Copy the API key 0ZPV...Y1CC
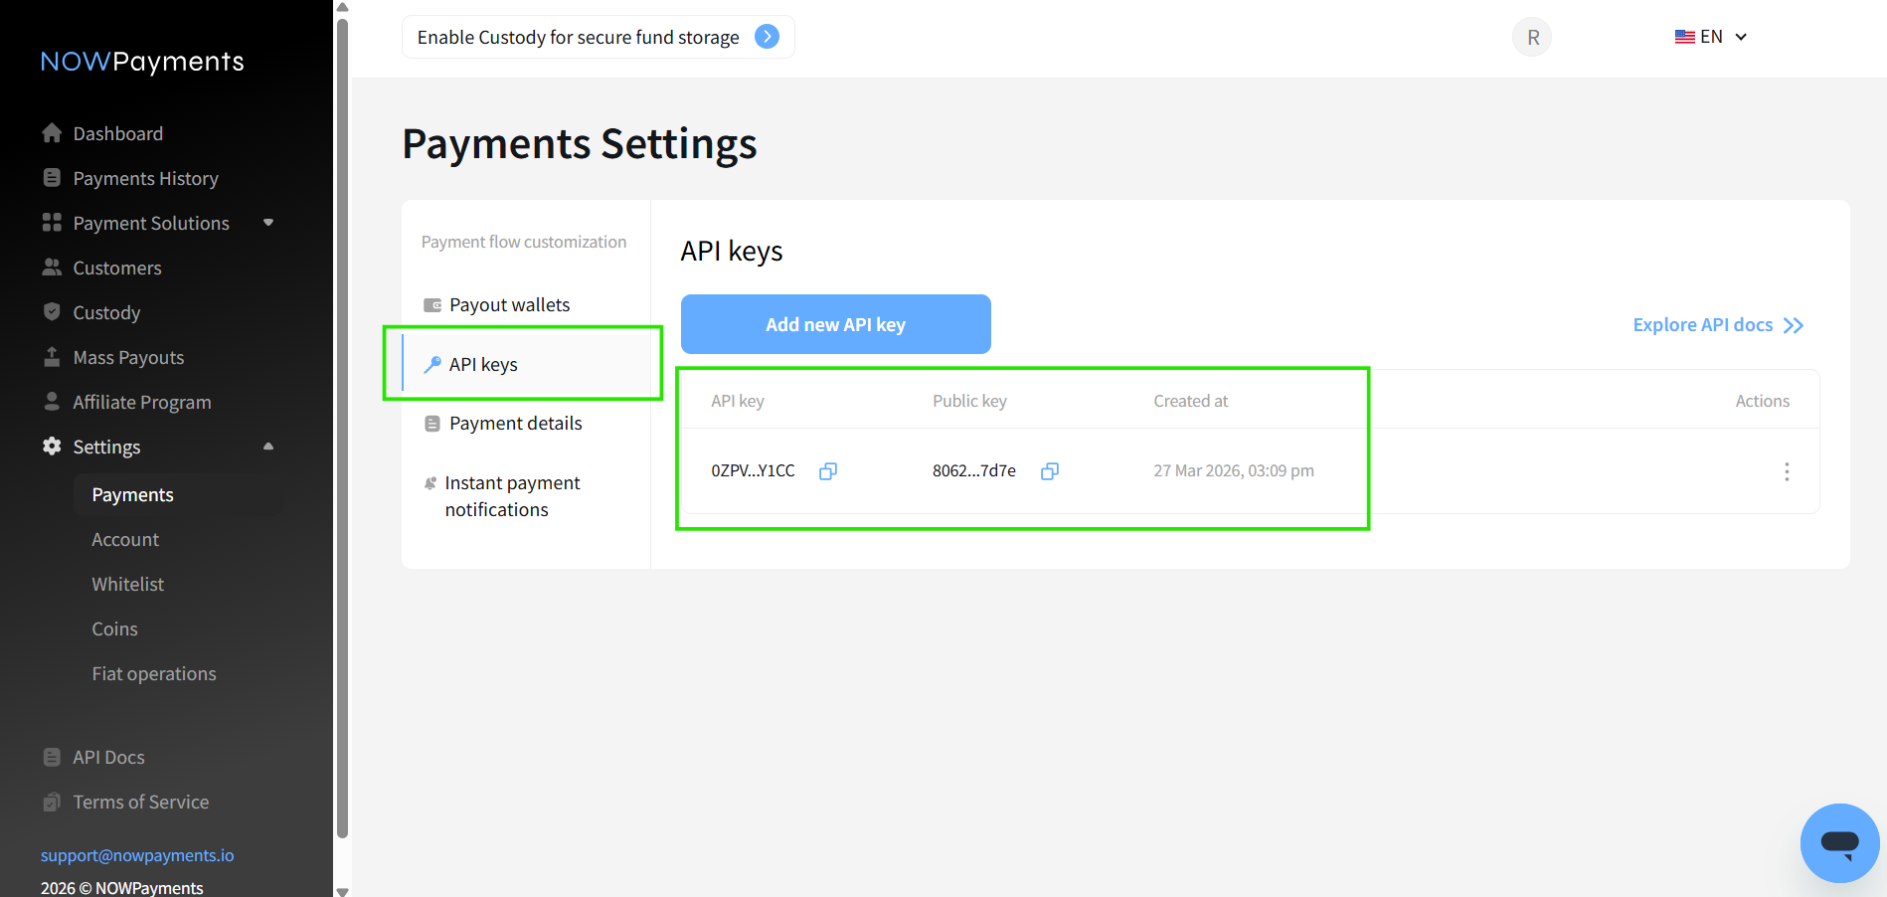 pos(827,471)
